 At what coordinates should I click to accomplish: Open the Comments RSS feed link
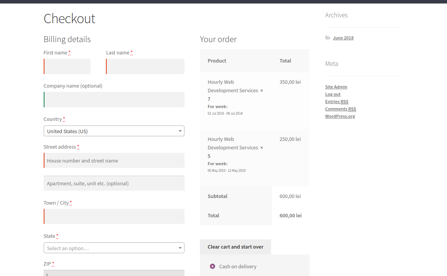(x=340, y=109)
